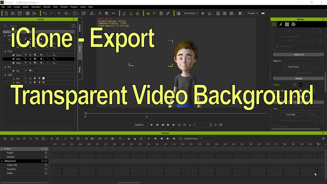
Task: Open the Quick Mode dropdown
Action: [x=190, y=13]
